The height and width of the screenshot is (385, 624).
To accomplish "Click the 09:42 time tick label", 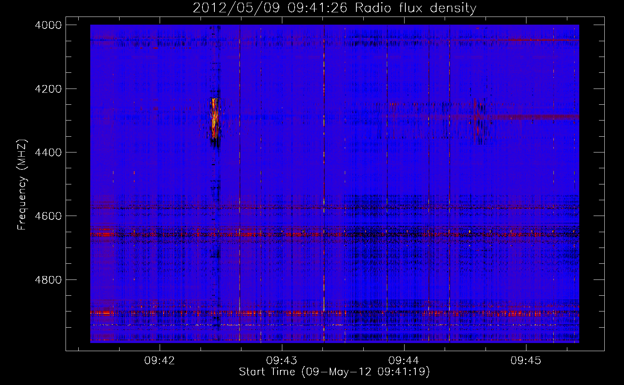I will [160, 361].
